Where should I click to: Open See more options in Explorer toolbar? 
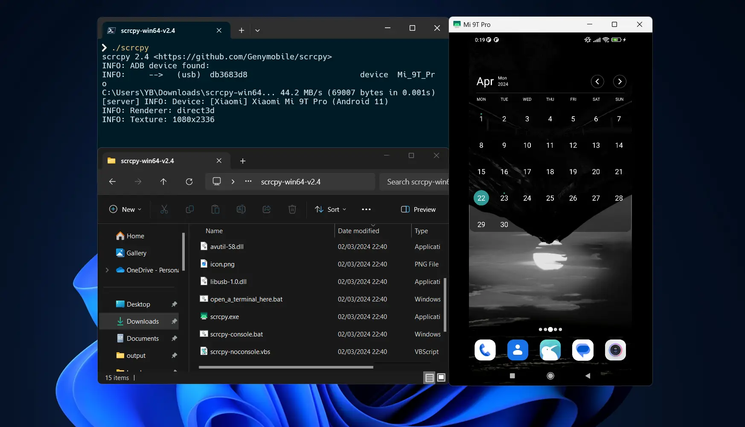(366, 209)
